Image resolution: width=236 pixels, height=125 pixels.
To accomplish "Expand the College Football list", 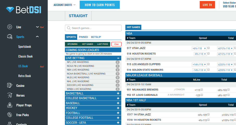I will [118, 118].
